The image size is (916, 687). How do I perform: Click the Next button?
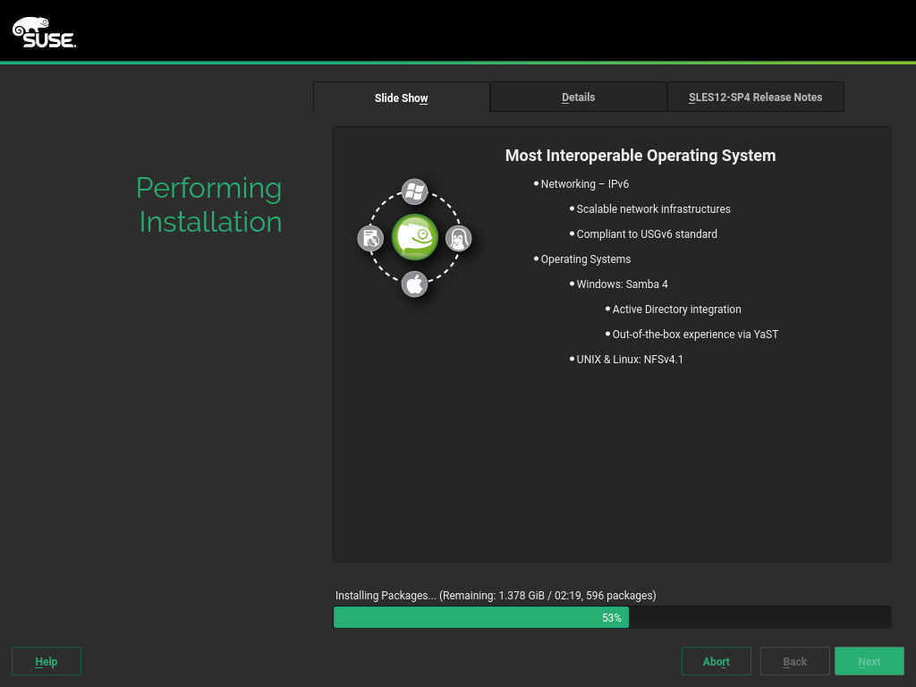tap(869, 661)
